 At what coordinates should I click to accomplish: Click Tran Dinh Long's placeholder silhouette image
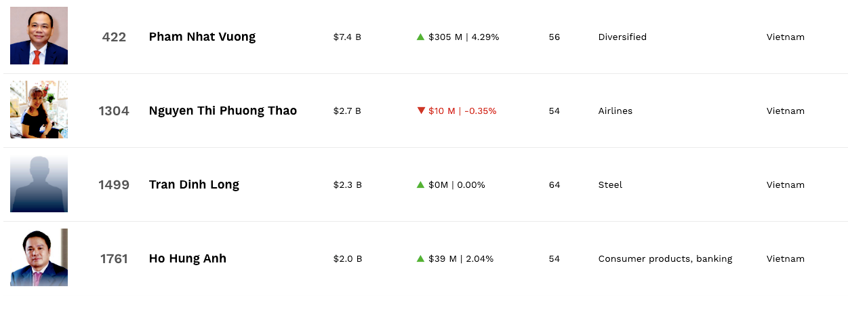pyautogui.click(x=39, y=184)
